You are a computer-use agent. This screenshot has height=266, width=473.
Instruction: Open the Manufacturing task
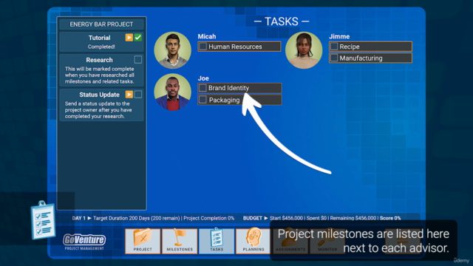pyautogui.click(x=370, y=58)
